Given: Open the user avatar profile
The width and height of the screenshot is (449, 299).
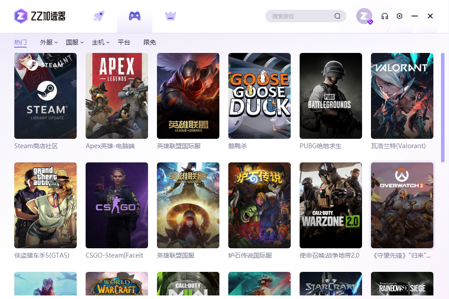Looking at the screenshot, I should click(x=364, y=16).
